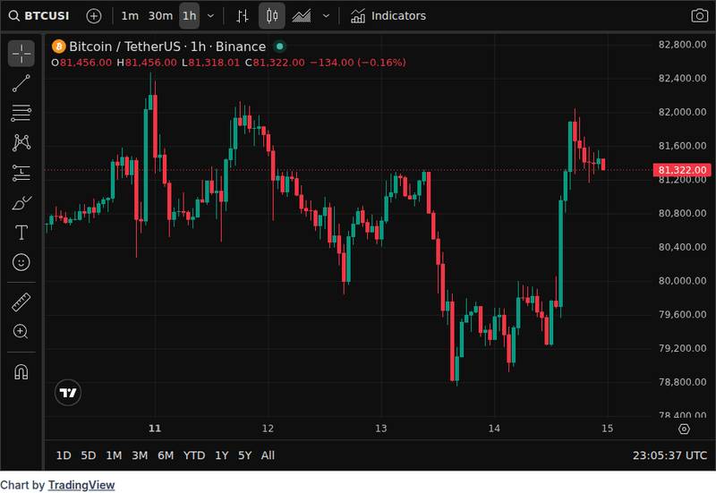Click the Bitcoin coin logo
The width and height of the screenshot is (716, 493).
pyautogui.click(x=58, y=47)
